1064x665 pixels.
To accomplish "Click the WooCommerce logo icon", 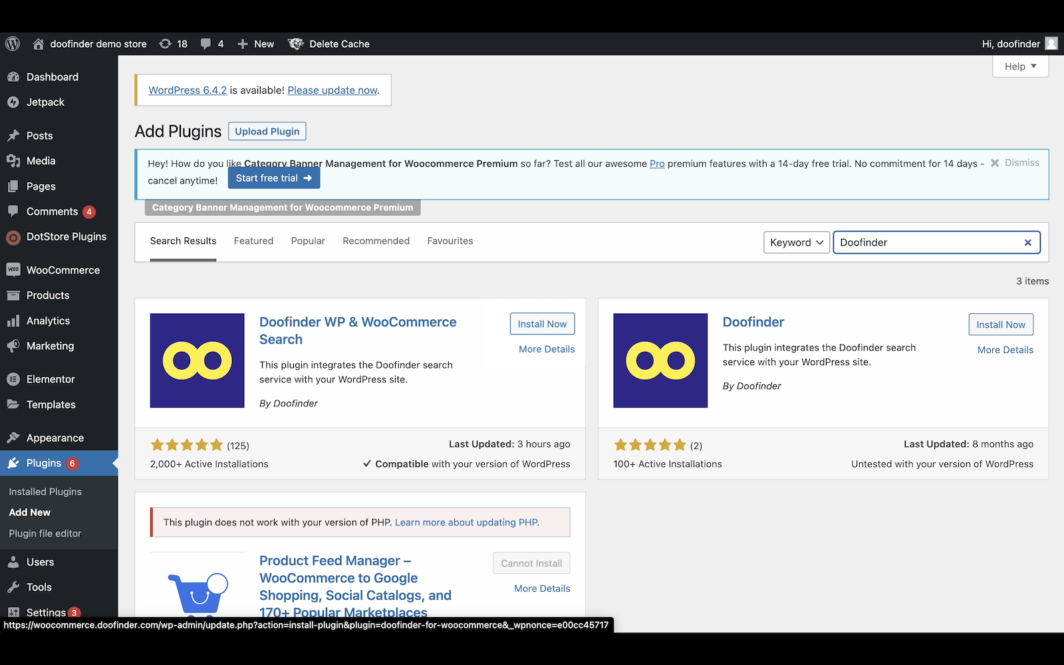I will tap(13, 270).
